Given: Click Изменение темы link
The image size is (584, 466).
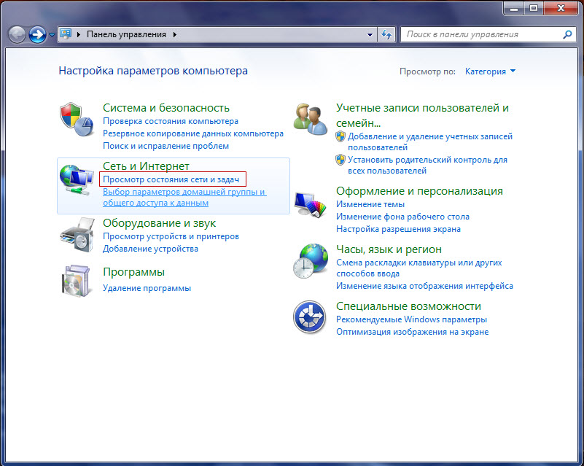Looking at the screenshot, I should point(370,204).
